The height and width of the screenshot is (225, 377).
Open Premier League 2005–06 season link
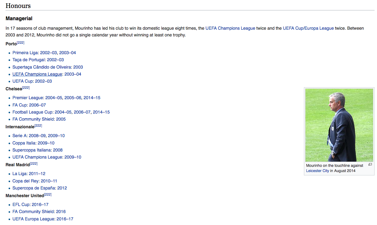[x=73, y=98]
